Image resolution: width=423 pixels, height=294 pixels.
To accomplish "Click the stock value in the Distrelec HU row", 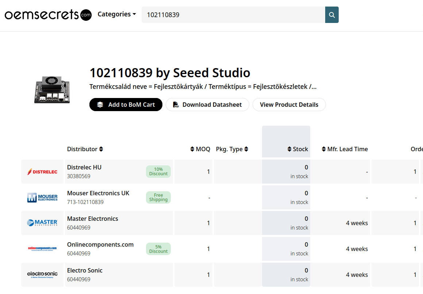I will [306, 167].
